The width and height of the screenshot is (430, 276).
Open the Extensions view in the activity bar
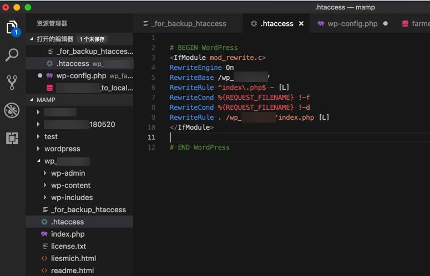(x=12, y=138)
